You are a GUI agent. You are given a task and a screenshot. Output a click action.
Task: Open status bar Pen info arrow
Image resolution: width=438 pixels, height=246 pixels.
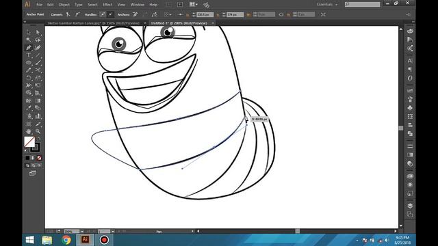coord(192,231)
